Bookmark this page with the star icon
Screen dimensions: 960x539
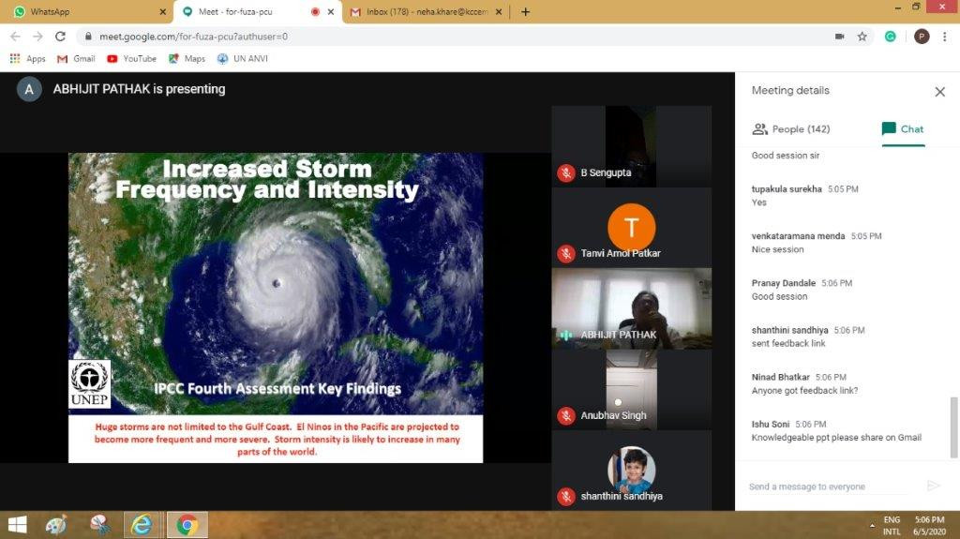pyautogui.click(x=862, y=37)
